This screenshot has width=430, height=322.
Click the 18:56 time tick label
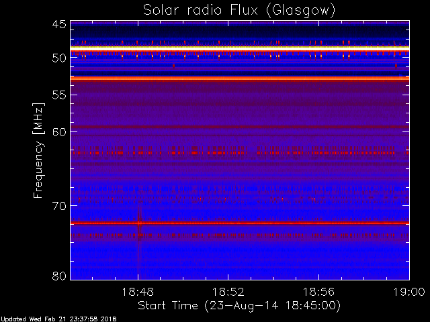click(318, 292)
